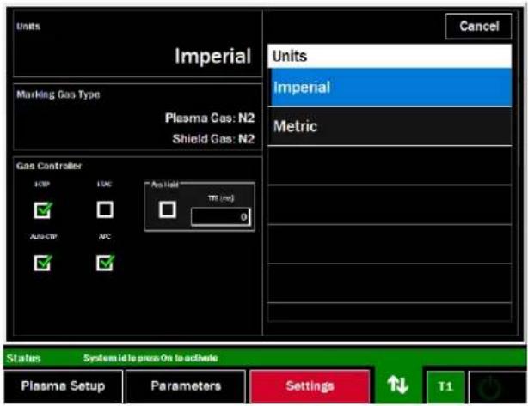Image resolution: width=528 pixels, height=406 pixels.
Task: Open the Units setting showing Imperial
Action: [x=138, y=44]
